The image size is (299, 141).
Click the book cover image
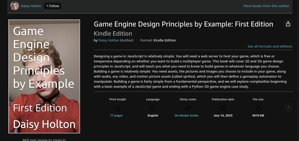pos(44,76)
